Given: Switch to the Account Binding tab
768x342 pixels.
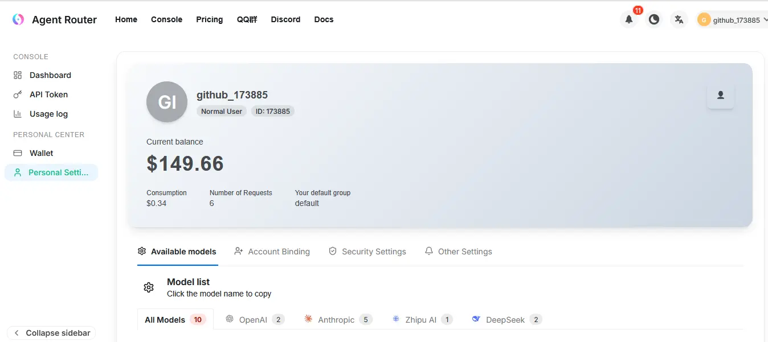Looking at the screenshot, I should [x=272, y=252].
